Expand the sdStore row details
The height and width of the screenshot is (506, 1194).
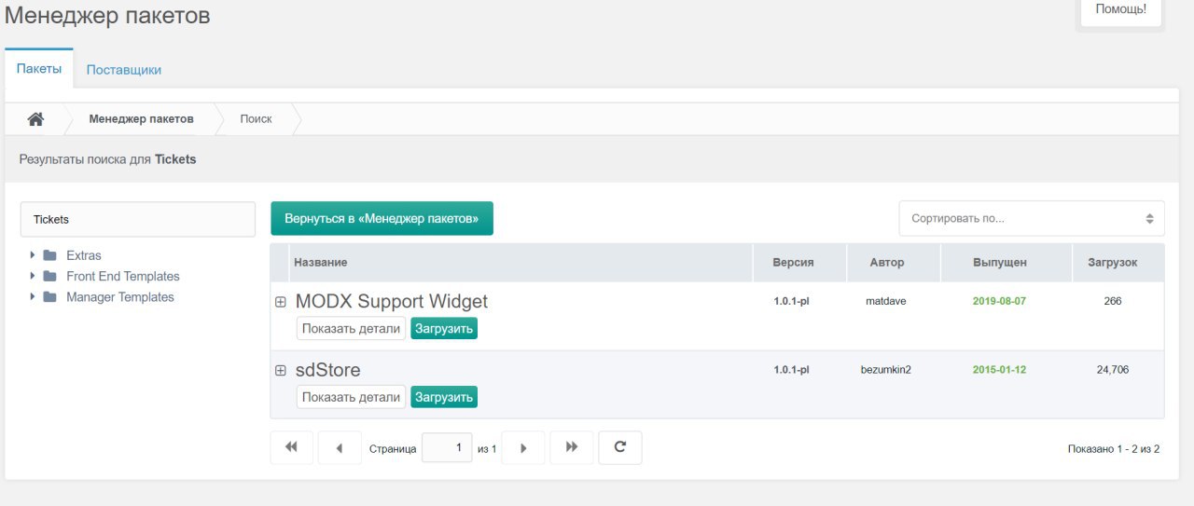point(281,371)
